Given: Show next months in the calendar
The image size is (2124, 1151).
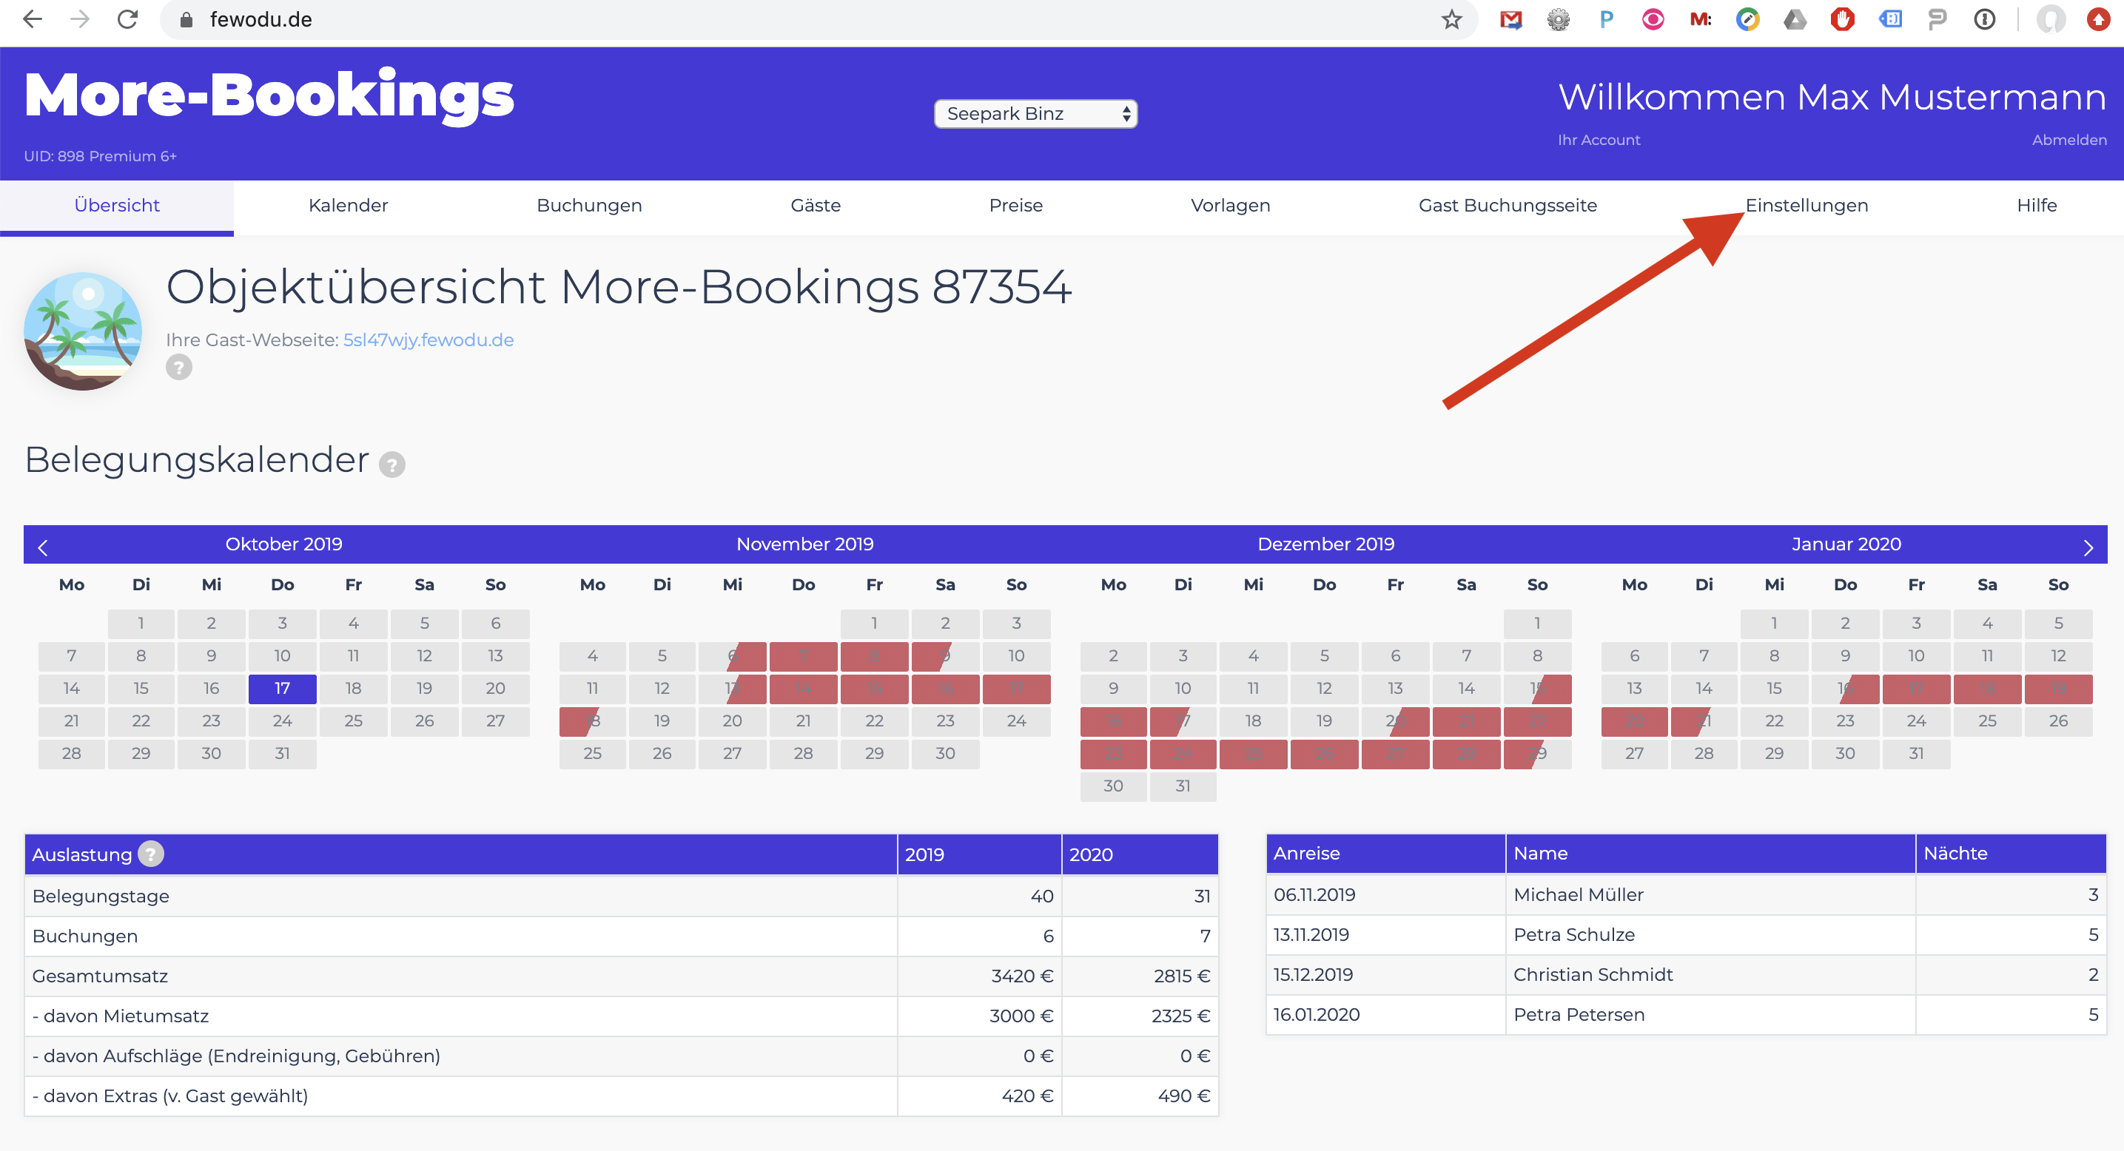Looking at the screenshot, I should pos(2088,547).
